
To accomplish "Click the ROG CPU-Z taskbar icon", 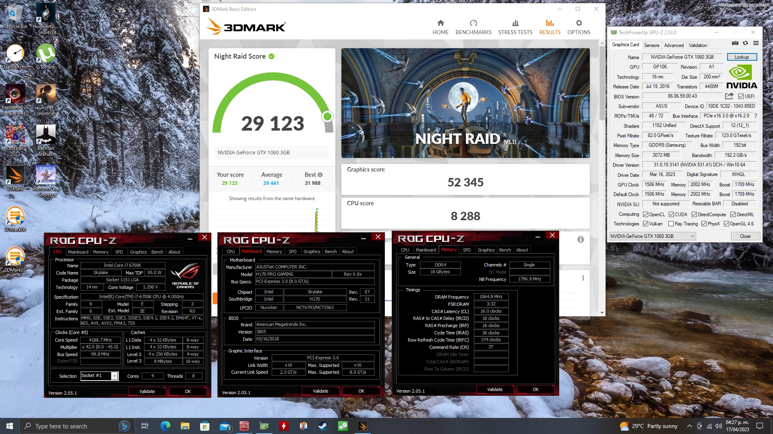I will [244, 426].
